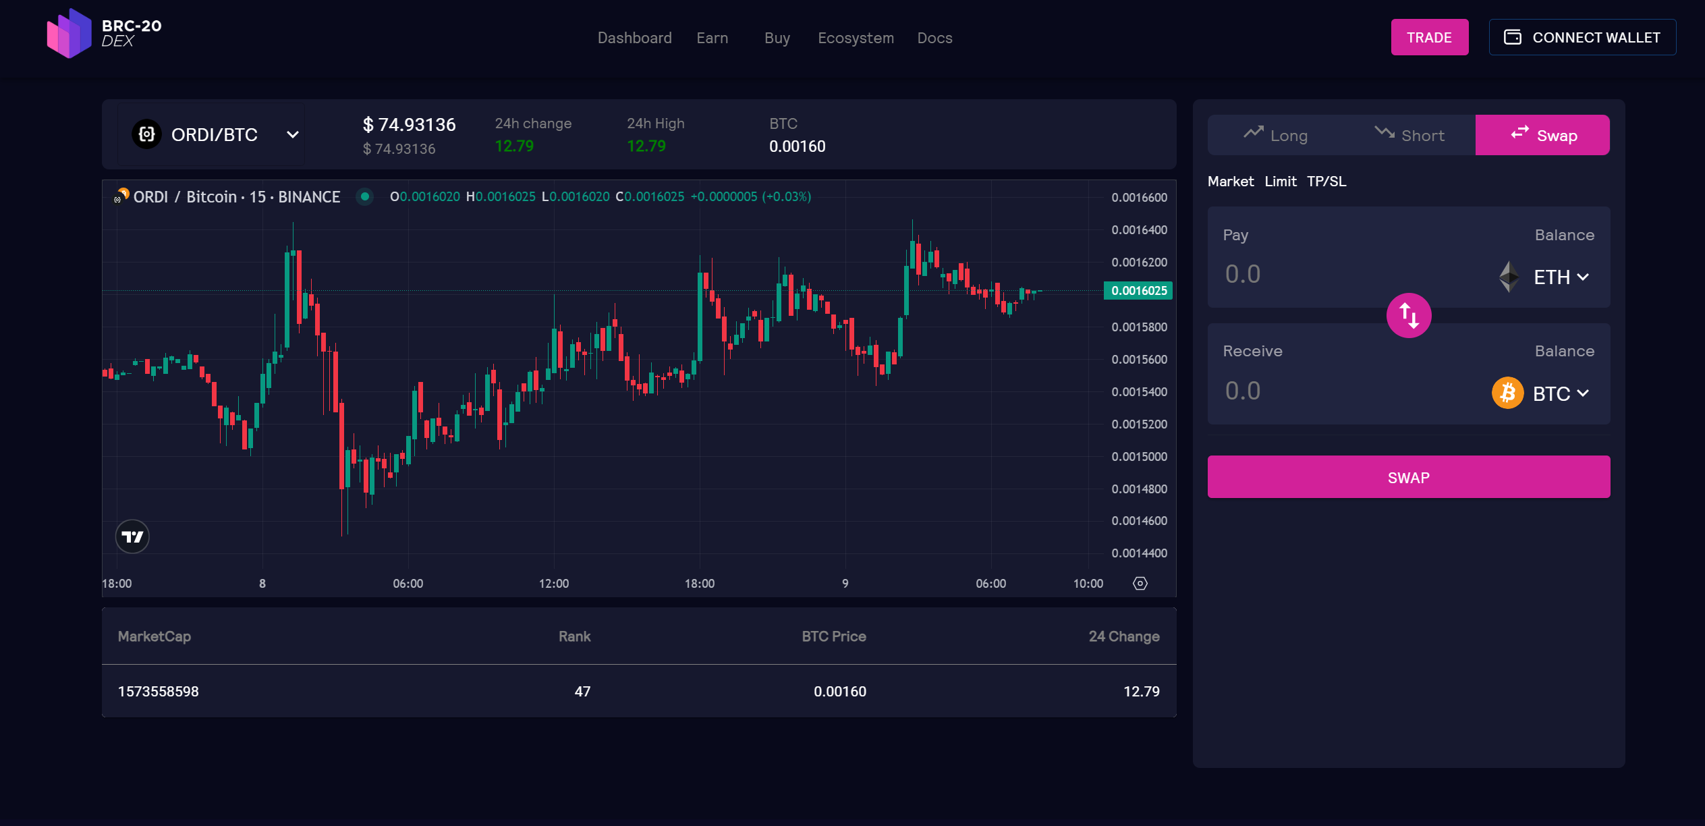
Task: Click the wallet icon in Connect Wallet
Action: coord(1513,37)
